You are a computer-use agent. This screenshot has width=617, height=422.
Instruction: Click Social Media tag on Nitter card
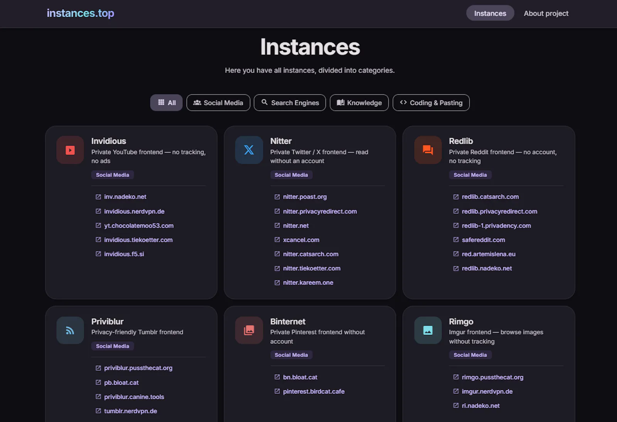(x=292, y=175)
